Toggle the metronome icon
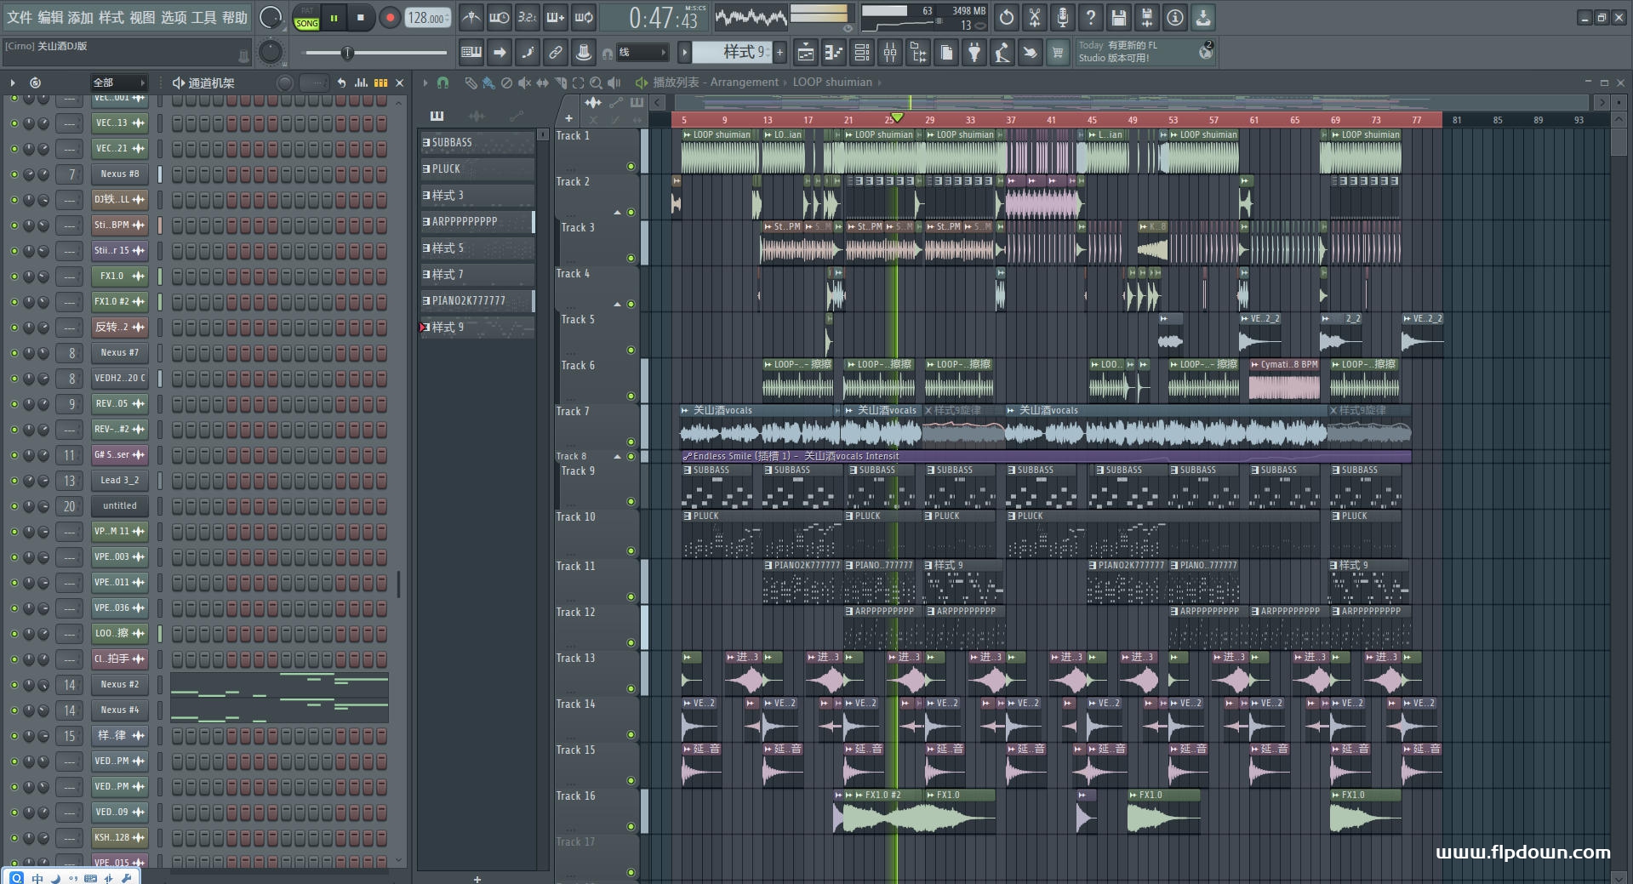Viewport: 1633px width, 884px height. [x=471, y=18]
